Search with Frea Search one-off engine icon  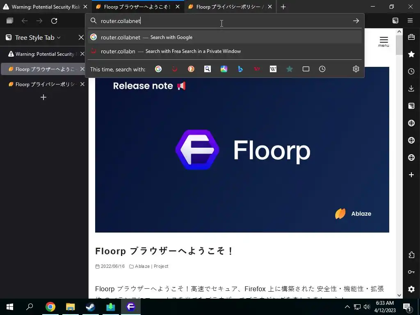point(175,69)
